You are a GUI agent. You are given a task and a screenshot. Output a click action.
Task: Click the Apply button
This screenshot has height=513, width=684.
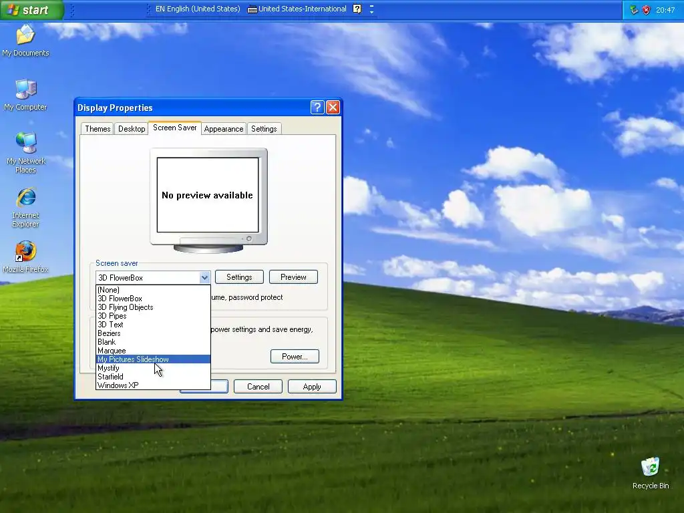312,387
